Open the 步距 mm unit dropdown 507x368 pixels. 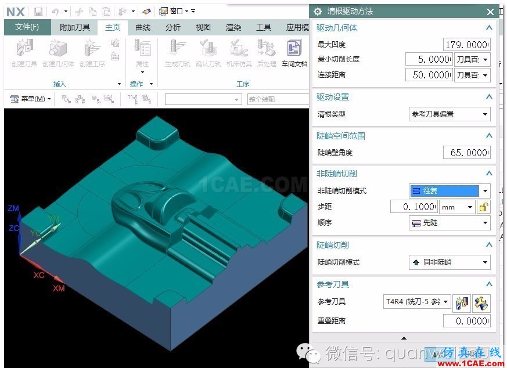(457, 207)
